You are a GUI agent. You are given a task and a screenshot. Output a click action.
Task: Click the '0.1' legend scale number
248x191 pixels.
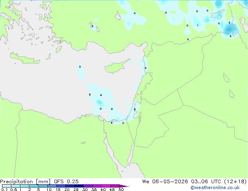[x=4, y=189]
